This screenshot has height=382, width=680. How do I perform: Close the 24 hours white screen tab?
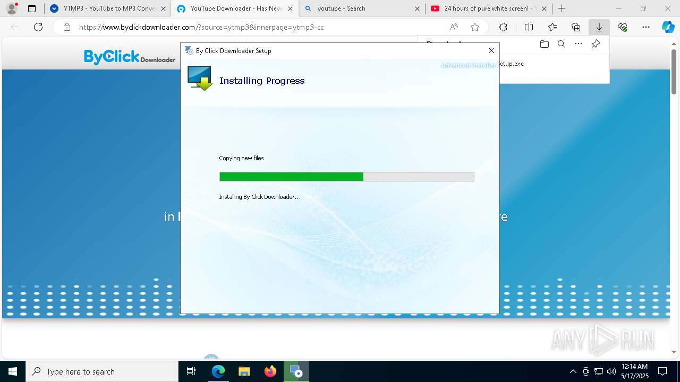point(544,8)
